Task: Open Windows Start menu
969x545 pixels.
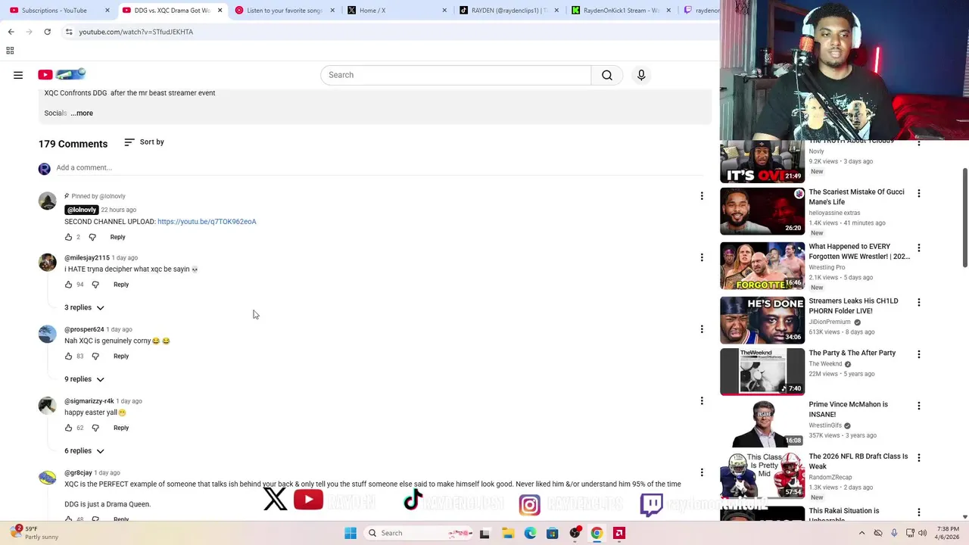Action: 351,533
